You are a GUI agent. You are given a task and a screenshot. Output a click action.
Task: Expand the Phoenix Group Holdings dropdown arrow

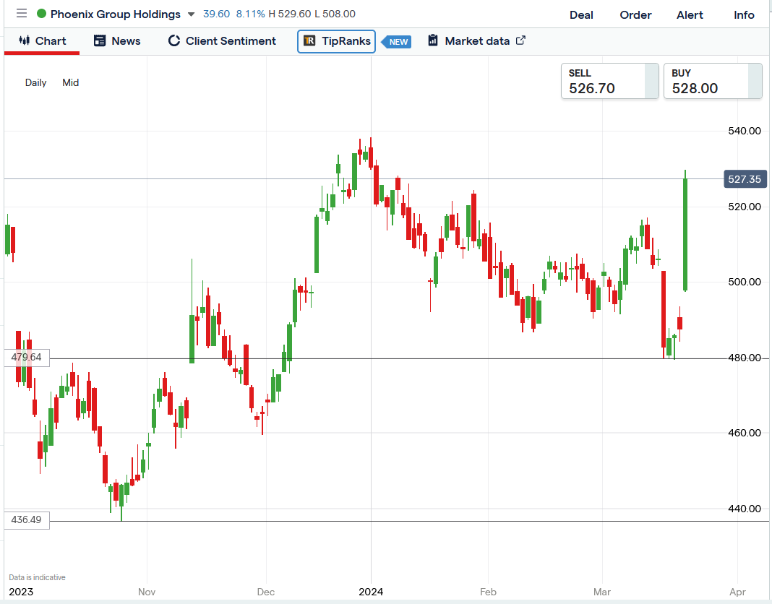192,14
